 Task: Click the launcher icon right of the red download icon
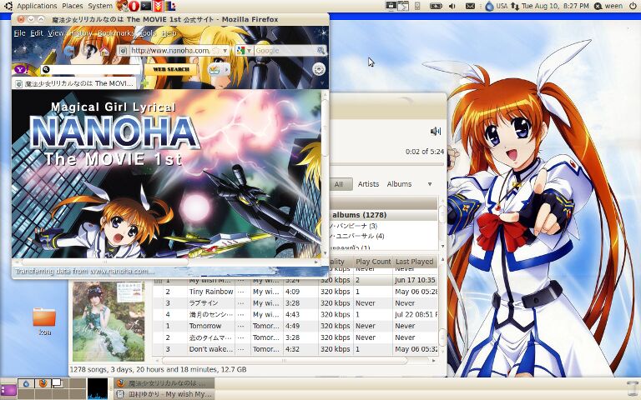click(170, 6)
